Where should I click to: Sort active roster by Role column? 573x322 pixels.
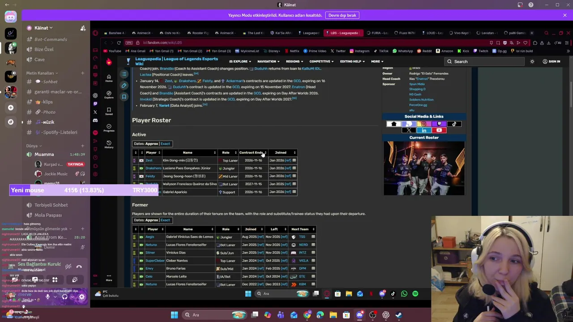point(228,153)
